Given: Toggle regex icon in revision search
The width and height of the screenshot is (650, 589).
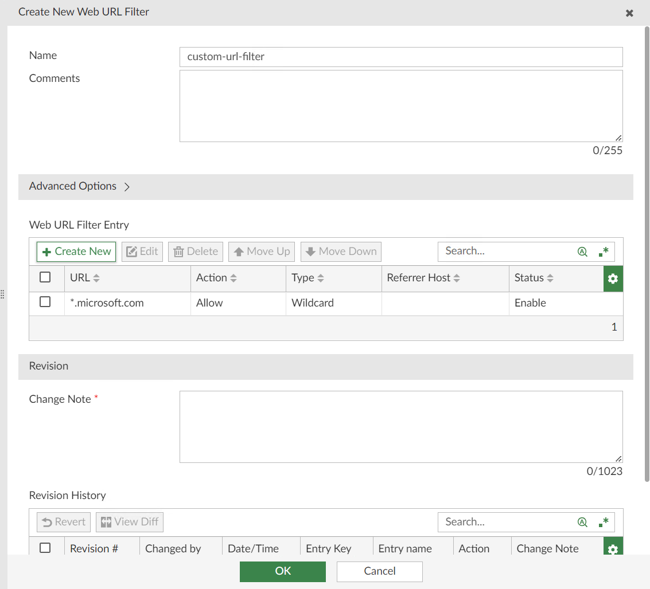Looking at the screenshot, I should click(x=604, y=523).
